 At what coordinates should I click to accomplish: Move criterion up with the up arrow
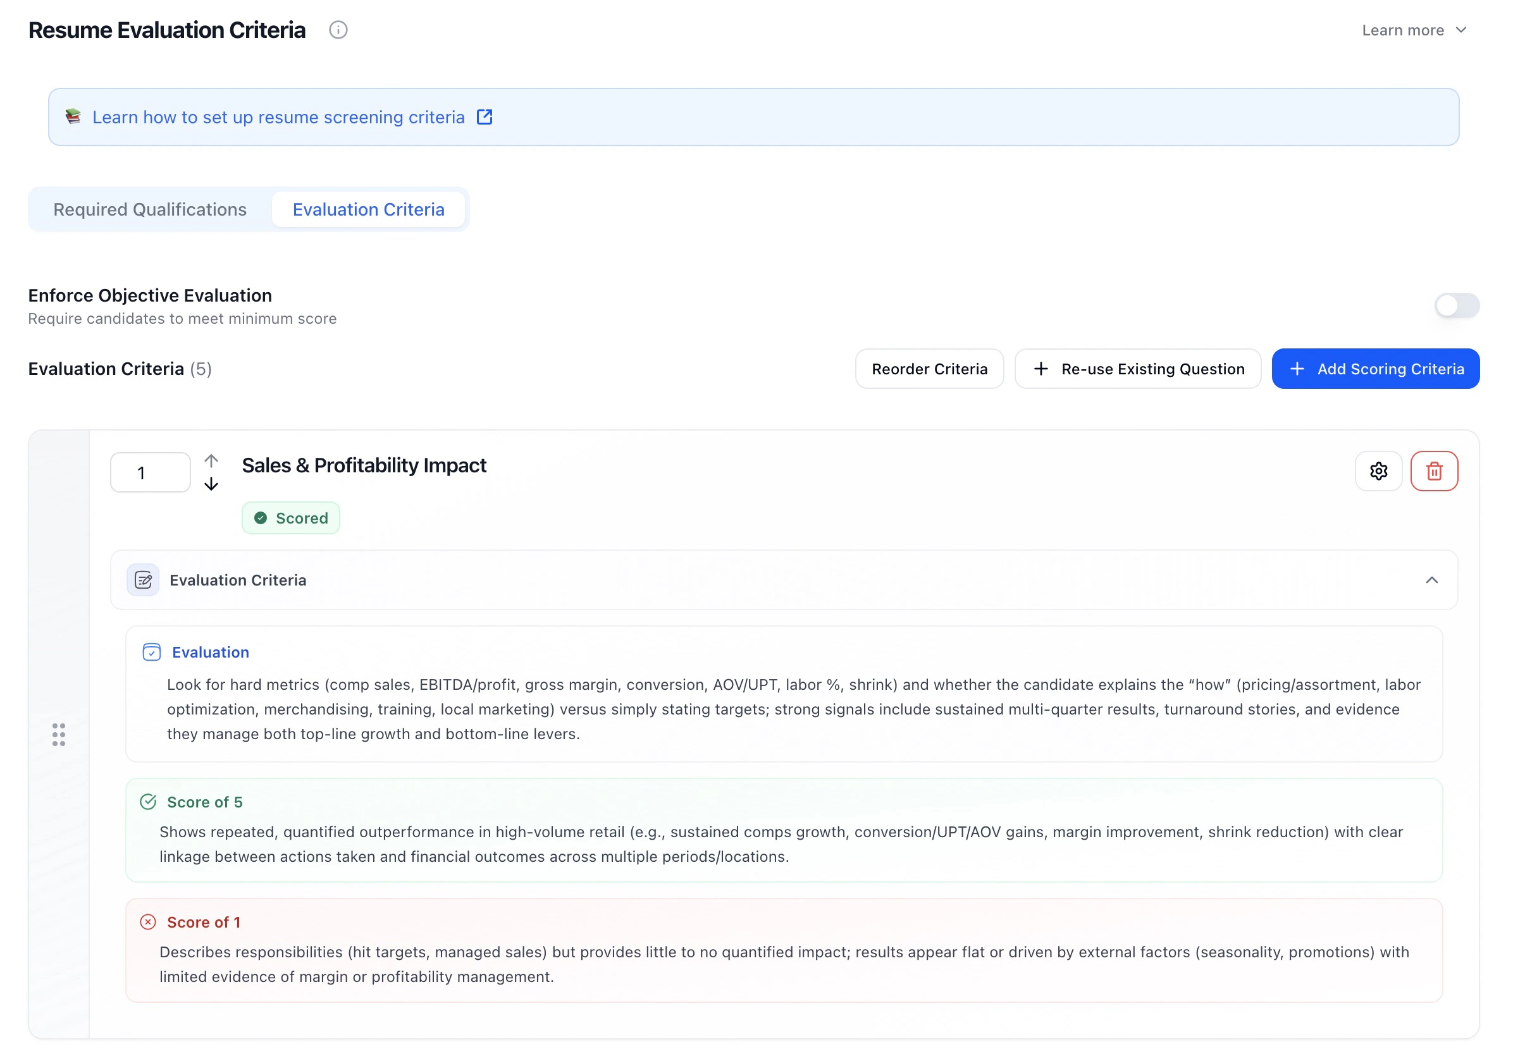coord(211,460)
